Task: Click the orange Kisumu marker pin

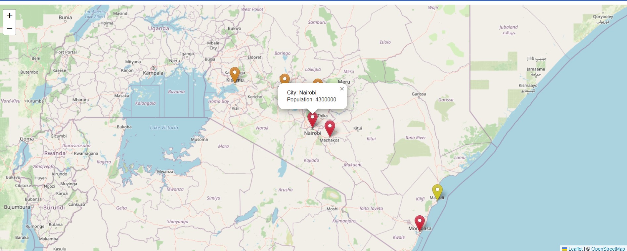Action: pos(235,74)
